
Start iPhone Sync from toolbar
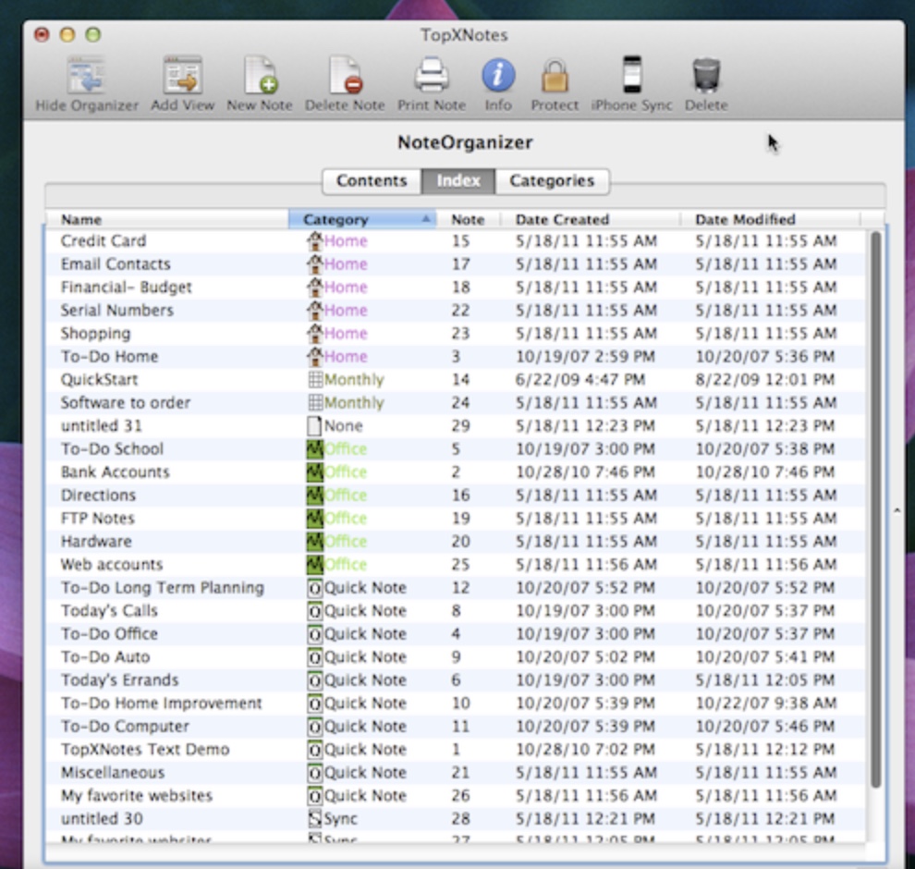[x=632, y=76]
